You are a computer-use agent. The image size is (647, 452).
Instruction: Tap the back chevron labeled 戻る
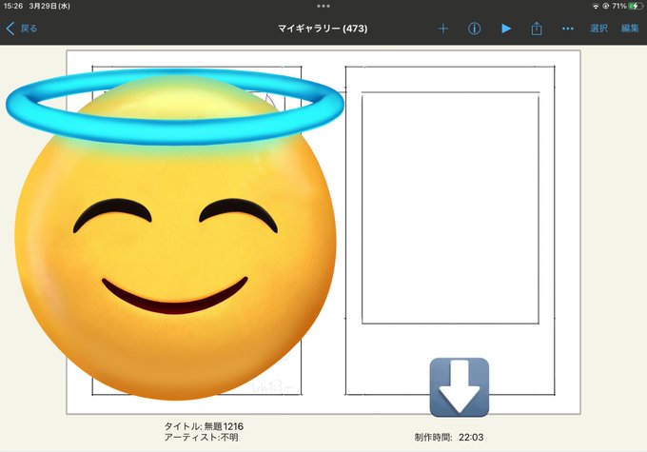click(x=22, y=29)
